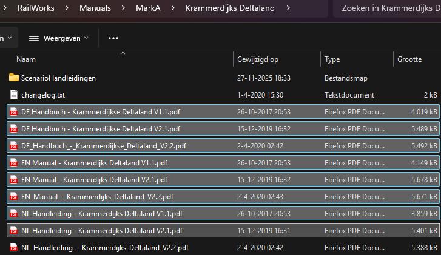This screenshot has height=255, width=441.
Task: Click size 4.149 kB cell
Action: pos(424,163)
